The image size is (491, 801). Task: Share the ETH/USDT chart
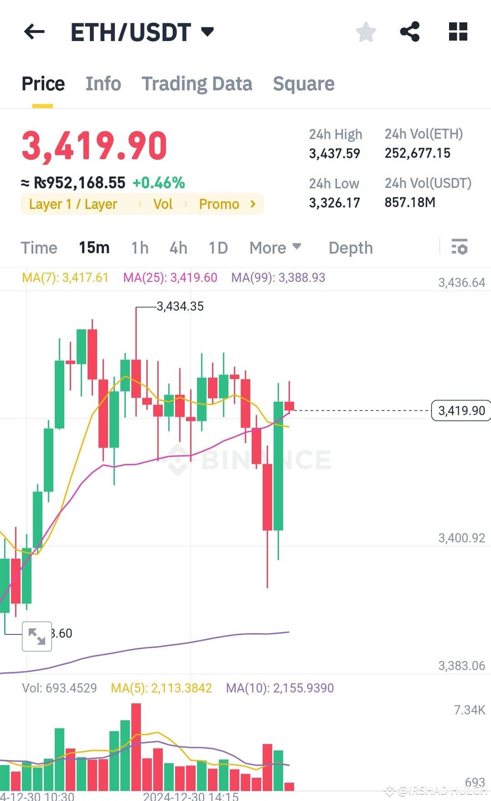[410, 32]
